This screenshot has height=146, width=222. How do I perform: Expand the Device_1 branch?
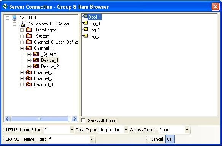click(29, 60)
